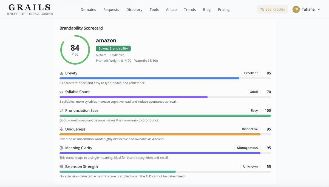Click the Meaning Clarity score value 95
Viewport: 329px width, 187px height.
pos(269,148)
